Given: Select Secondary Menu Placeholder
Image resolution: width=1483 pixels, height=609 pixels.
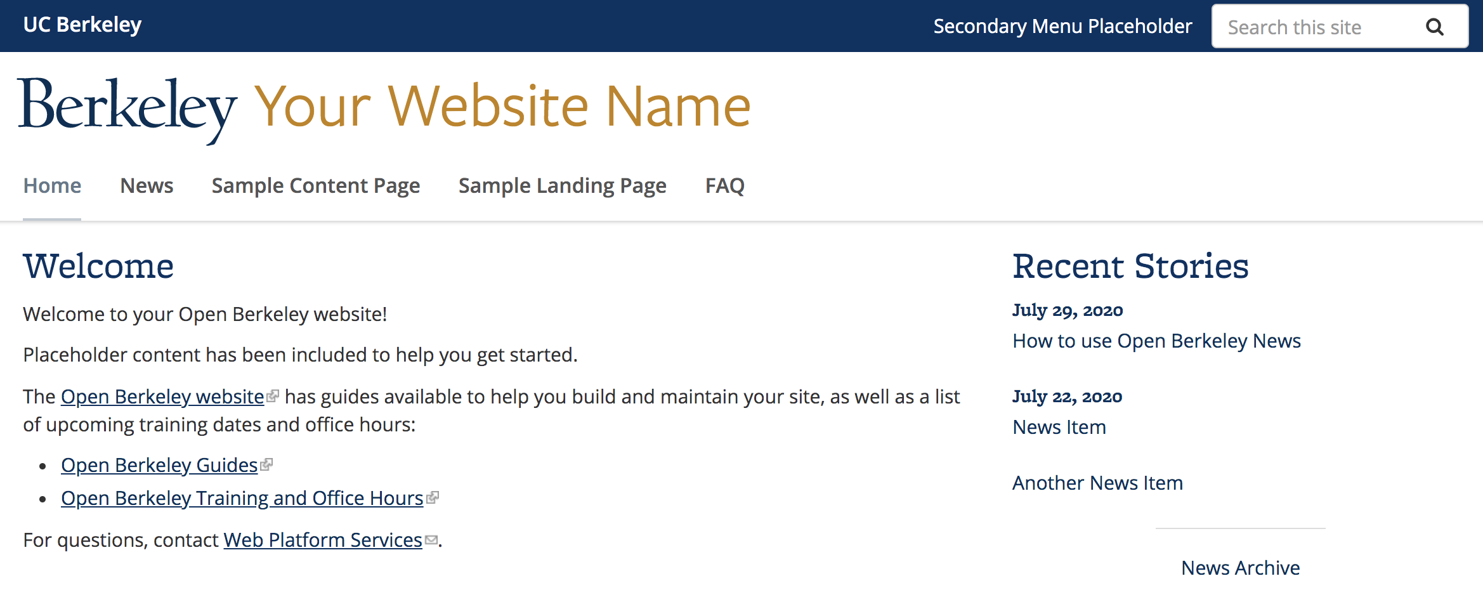Looking at the screenshot, I should tap(1062, 27).
